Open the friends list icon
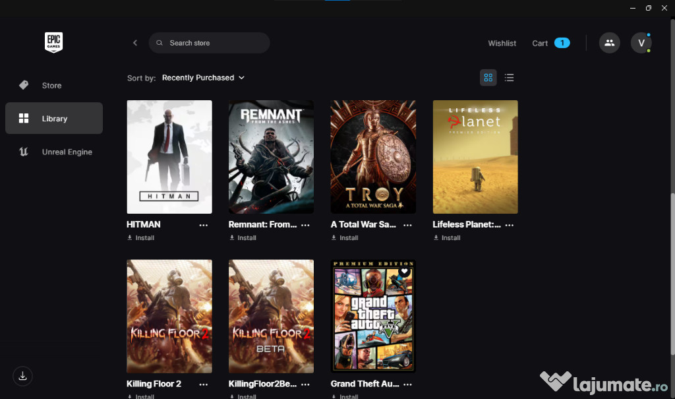The height and width of the screenshot is (399, 675). point(610,43)
